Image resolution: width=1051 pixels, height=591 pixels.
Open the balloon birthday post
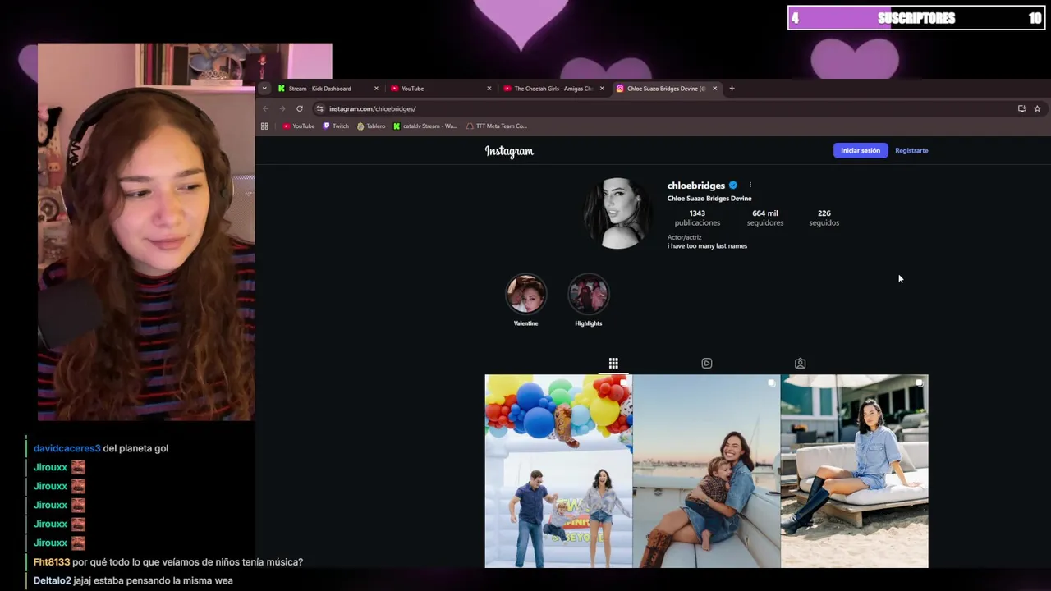[558, 471]
